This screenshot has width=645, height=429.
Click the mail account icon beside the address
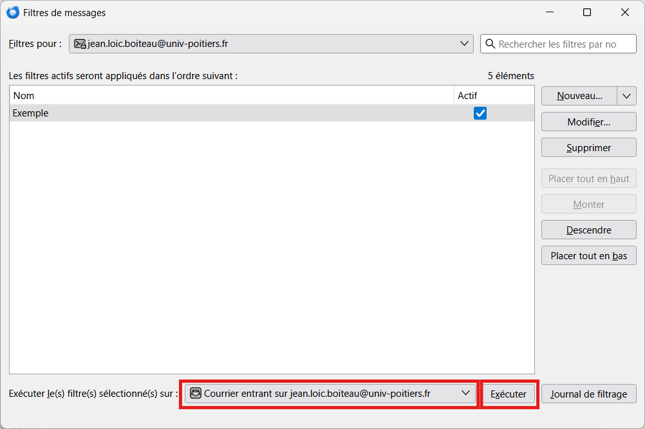pyautogui.click(x=80, y=44)
